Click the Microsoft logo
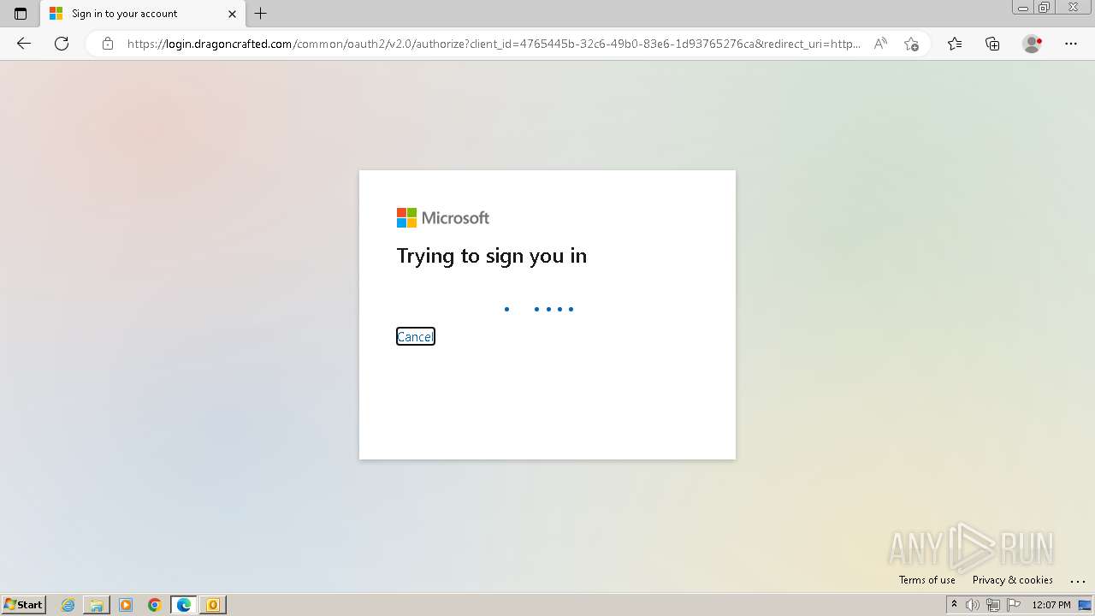 click(x=443, y=218)
